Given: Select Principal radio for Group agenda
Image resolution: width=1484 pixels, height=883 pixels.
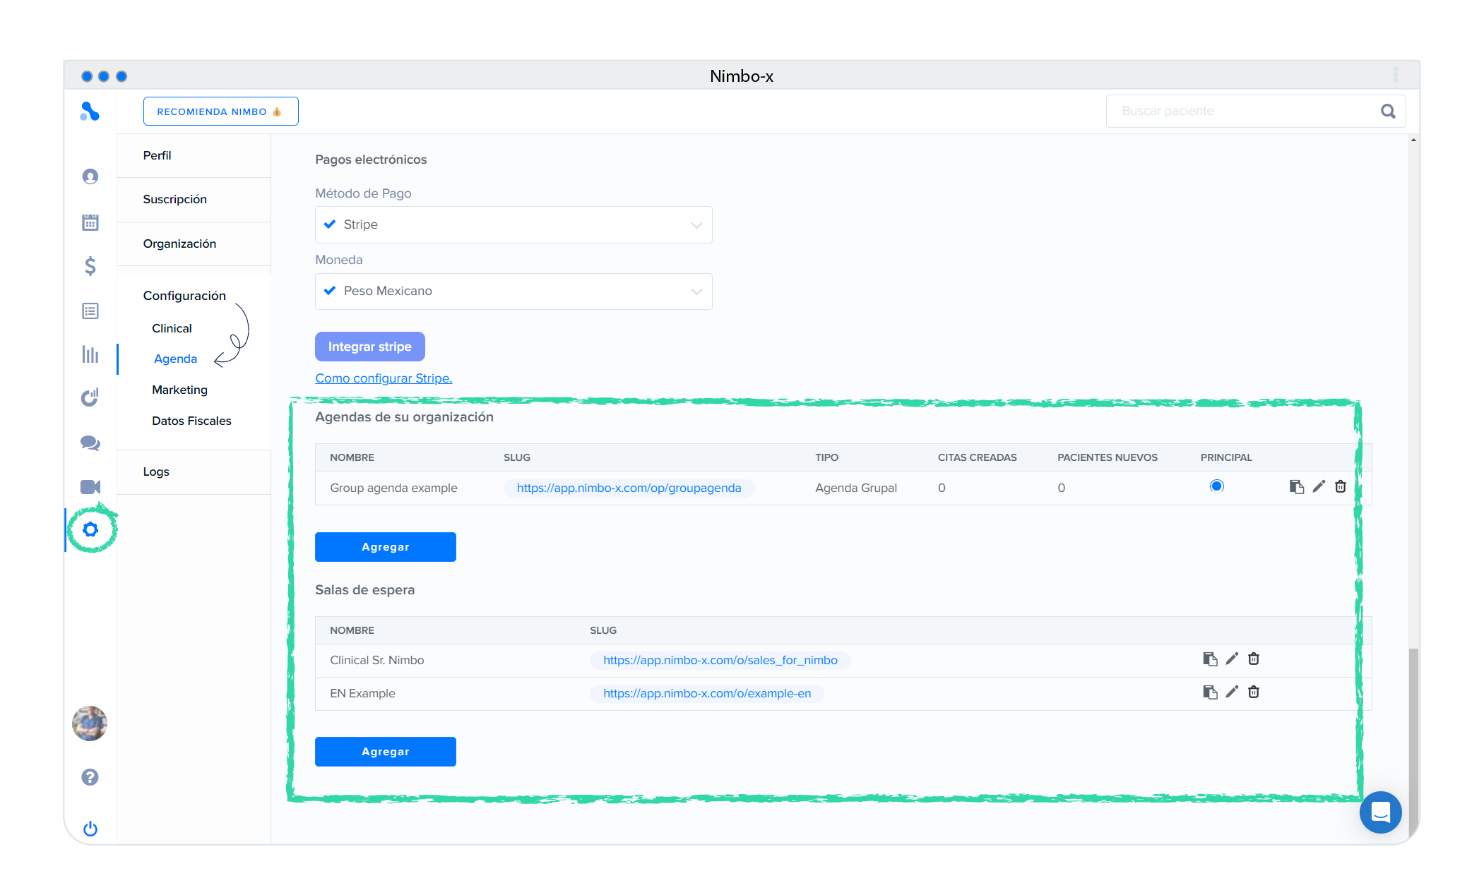Looking at the screenshot, I should click(x=1216, y=486).
